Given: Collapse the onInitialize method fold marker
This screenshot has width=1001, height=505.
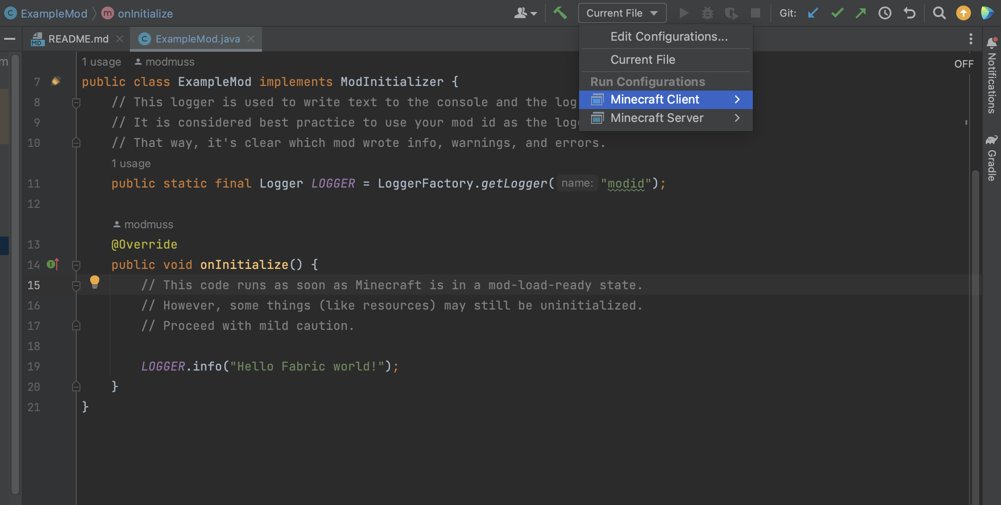Looking at the screenshot, I should (x=76, y=265).
